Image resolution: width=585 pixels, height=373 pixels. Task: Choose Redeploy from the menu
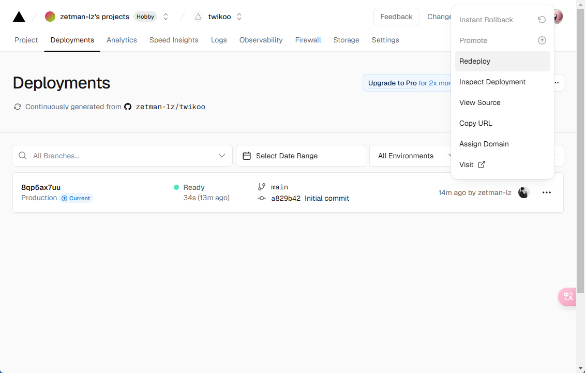503,61
